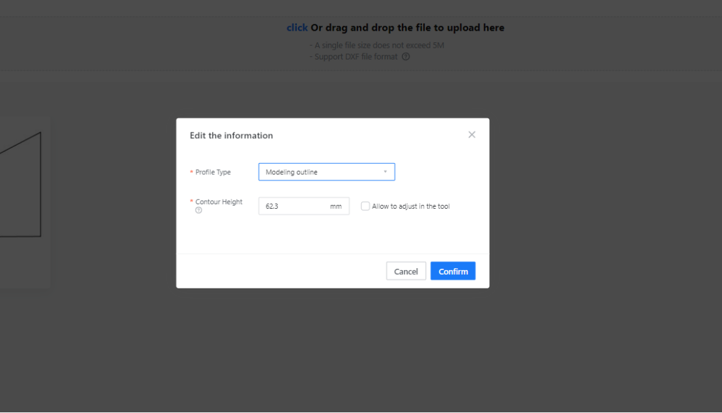Click the Contour Height field containing 62.3
Viewport: 722px width, 413px height.
tap(293, 206)
